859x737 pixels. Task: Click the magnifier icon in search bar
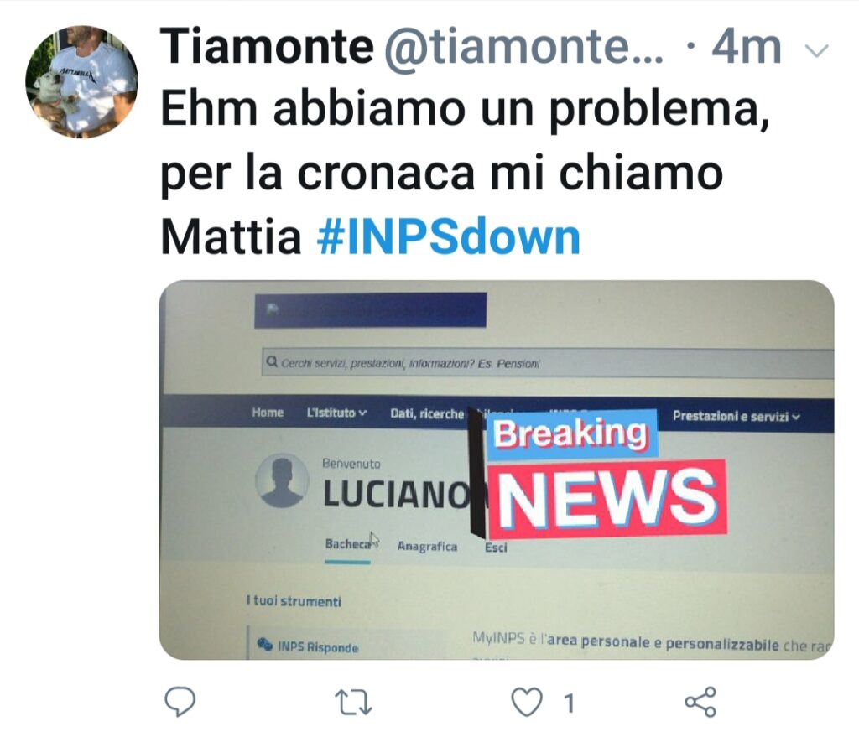[271, 362]
